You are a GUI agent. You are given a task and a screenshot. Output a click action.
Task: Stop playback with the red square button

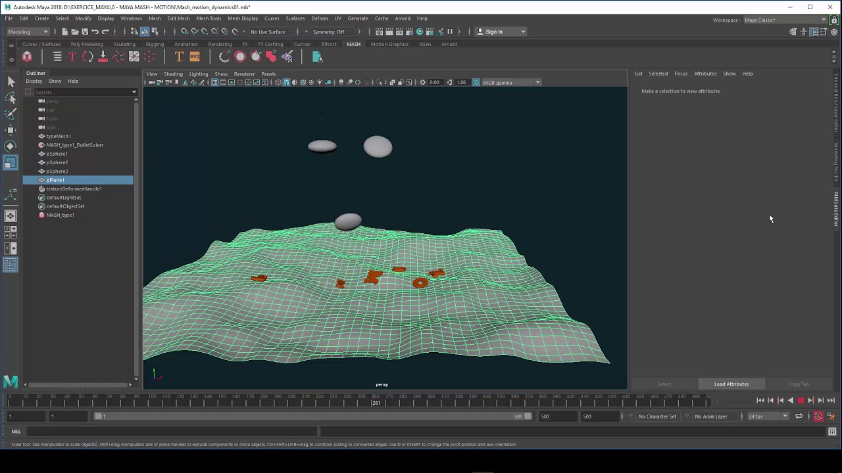801,400
